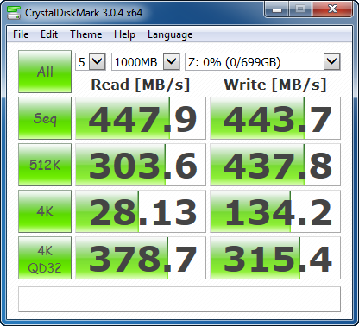Click the 4K write result 134.2

pyautogui.click(x=275, y=211)
